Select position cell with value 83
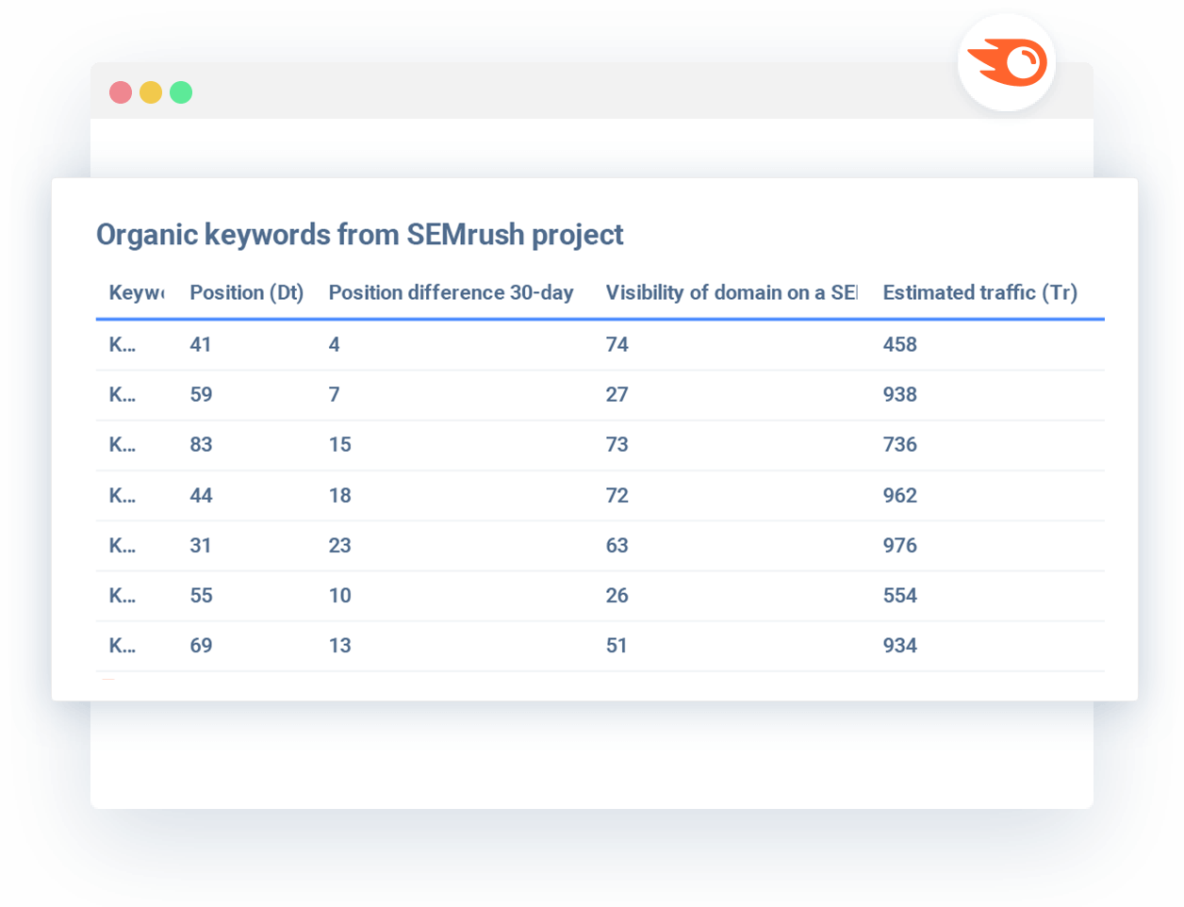 201,444
